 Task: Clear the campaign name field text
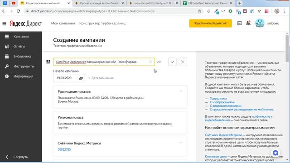pos(150,62)
